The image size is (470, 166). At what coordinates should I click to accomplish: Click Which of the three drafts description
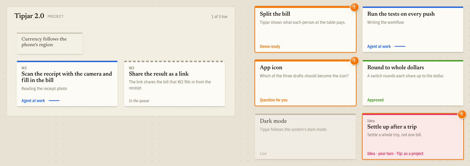tap(304, 76)
